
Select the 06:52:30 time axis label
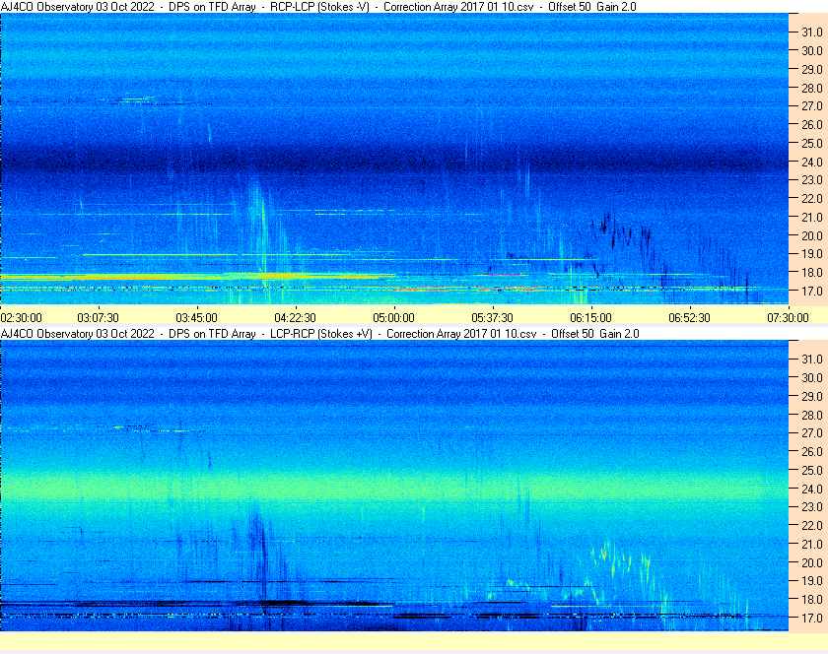pos(690,318)
